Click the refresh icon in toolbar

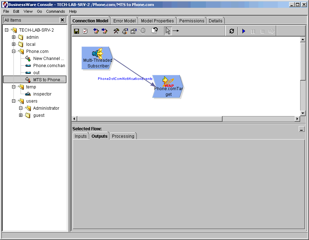[x=232, y=31]
